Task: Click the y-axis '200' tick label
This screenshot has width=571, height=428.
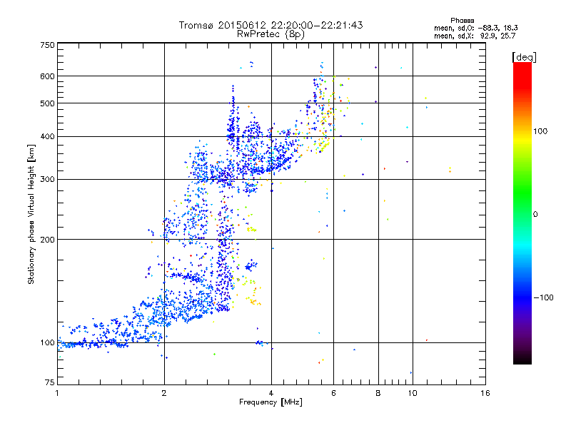Action: tap(47, 240)
